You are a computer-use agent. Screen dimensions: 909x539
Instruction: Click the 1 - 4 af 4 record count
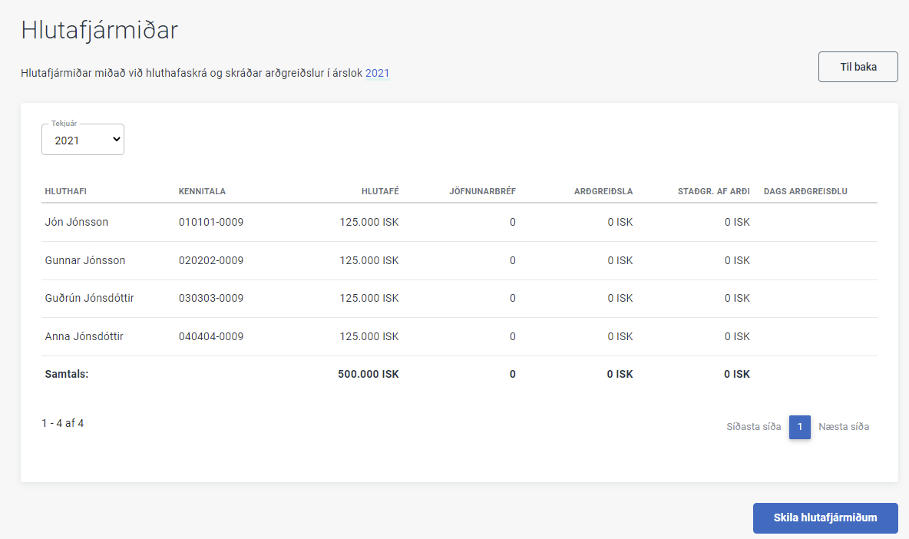[63, 423]
